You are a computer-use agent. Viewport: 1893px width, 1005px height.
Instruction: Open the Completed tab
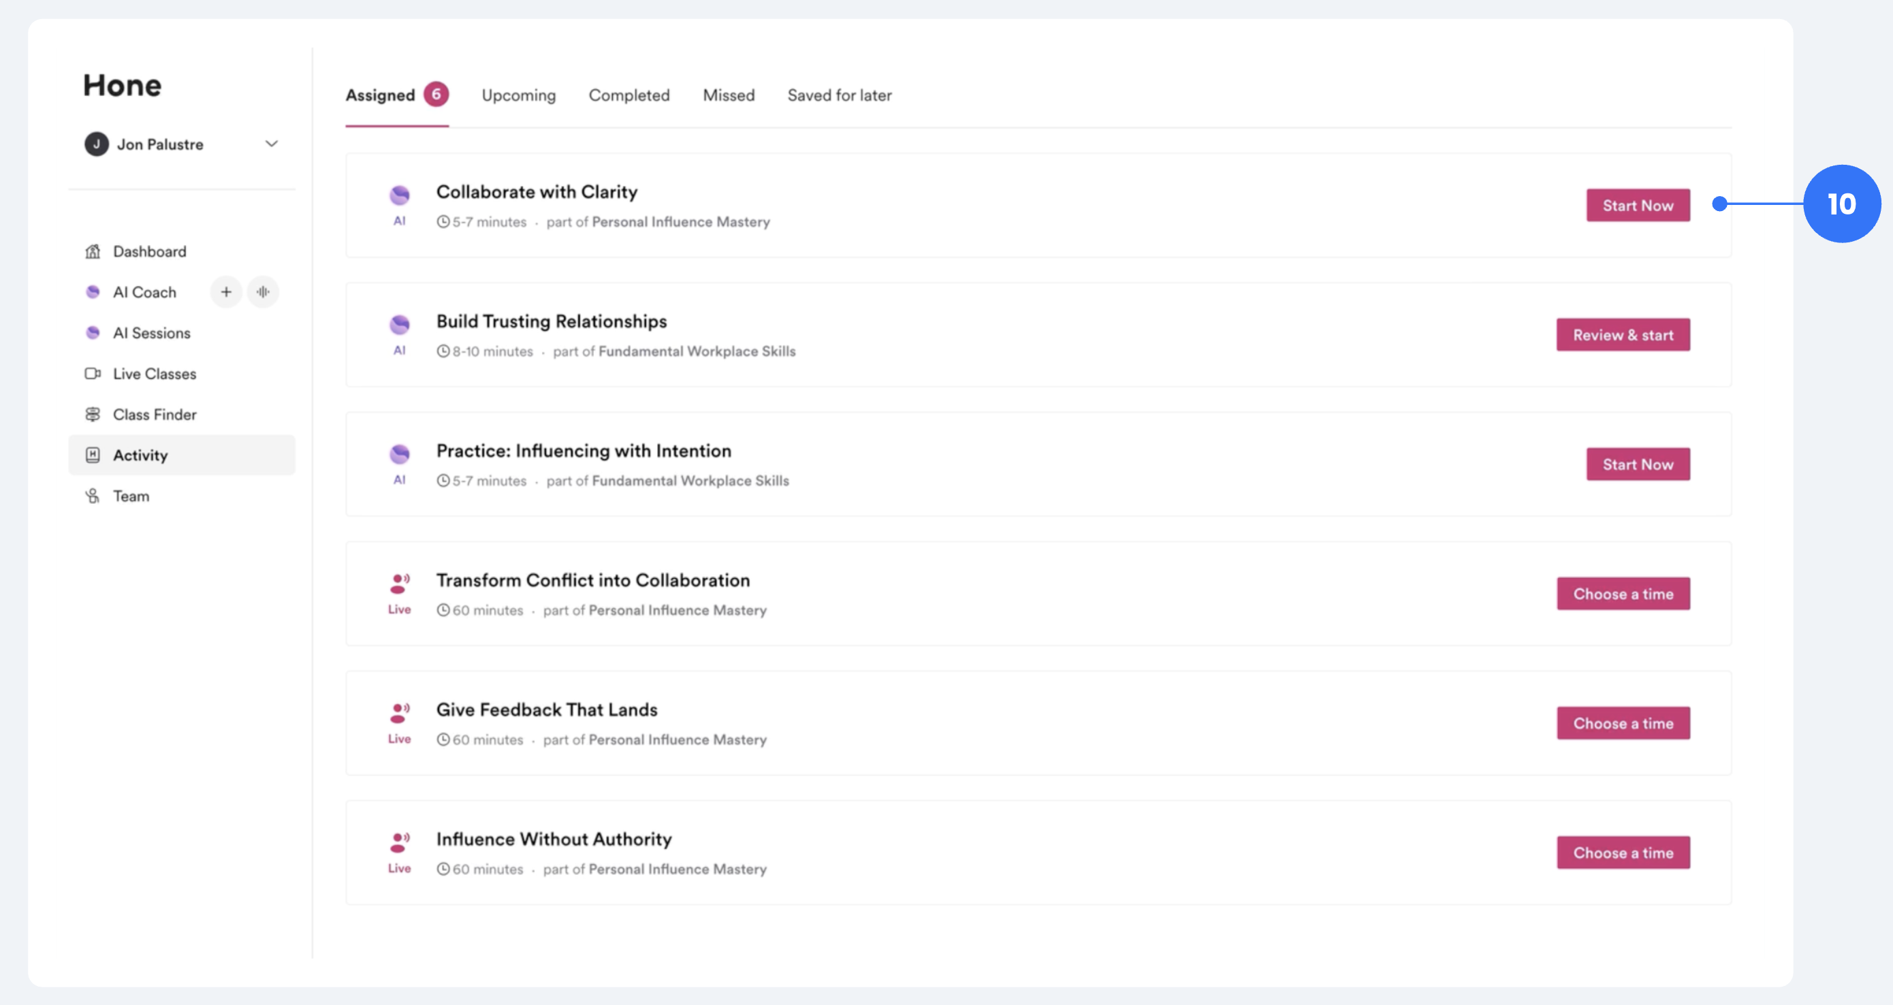[629, 95]
